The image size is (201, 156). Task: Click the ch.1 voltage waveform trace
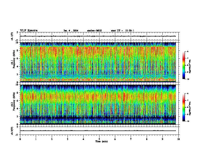pyautogui.click(x=98, y=36)
